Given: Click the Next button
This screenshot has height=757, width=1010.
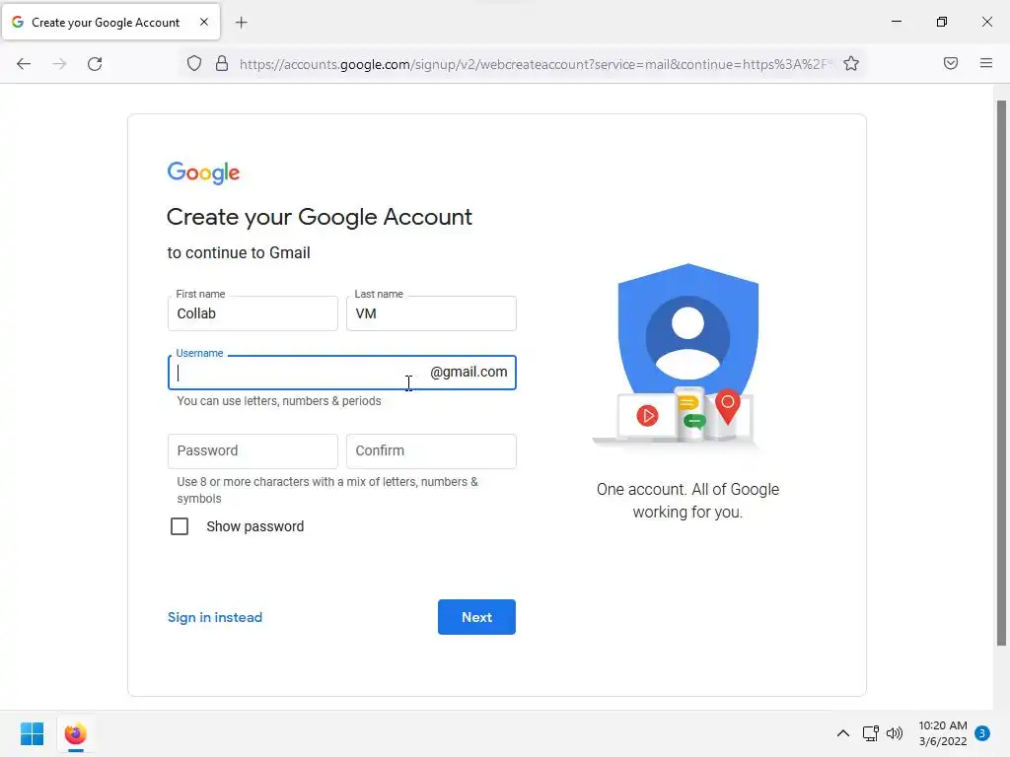Looking at the screenshot, I should [x=476, y=617].
